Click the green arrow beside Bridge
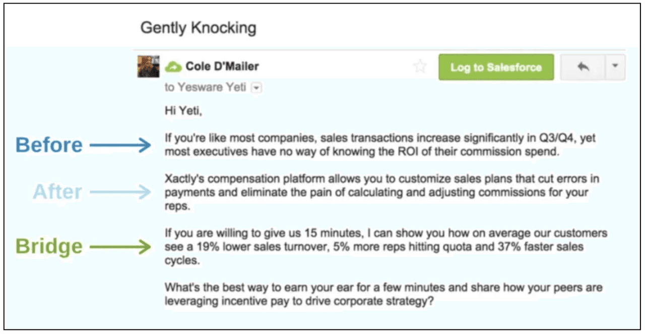This screenshot has width=645, height=334. click(x=121, y=246)
